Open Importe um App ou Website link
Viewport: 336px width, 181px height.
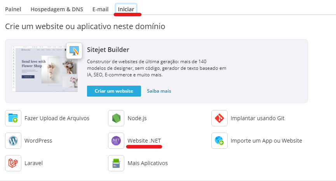266,141
